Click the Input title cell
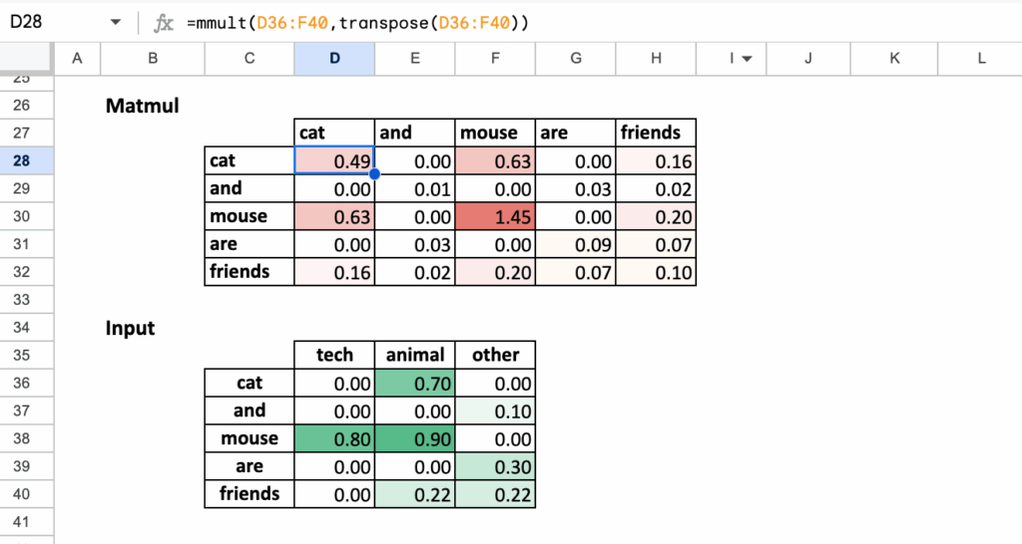 pos(131,328)
